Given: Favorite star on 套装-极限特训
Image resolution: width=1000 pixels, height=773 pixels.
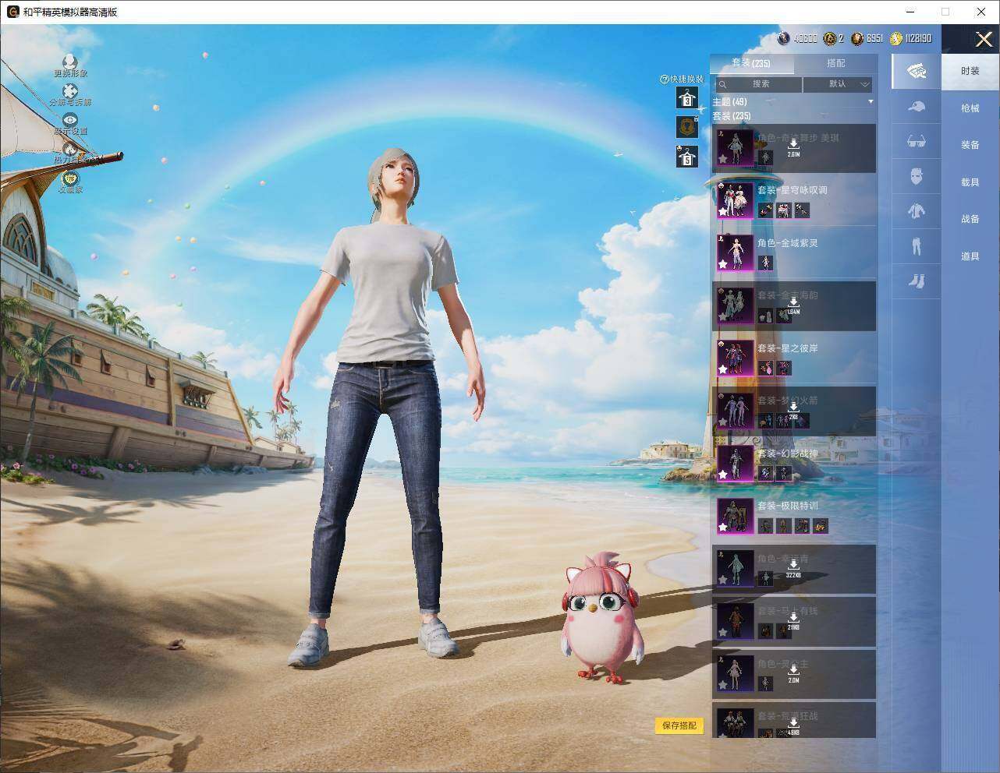Looking at the screenshot, I should 723,528.
